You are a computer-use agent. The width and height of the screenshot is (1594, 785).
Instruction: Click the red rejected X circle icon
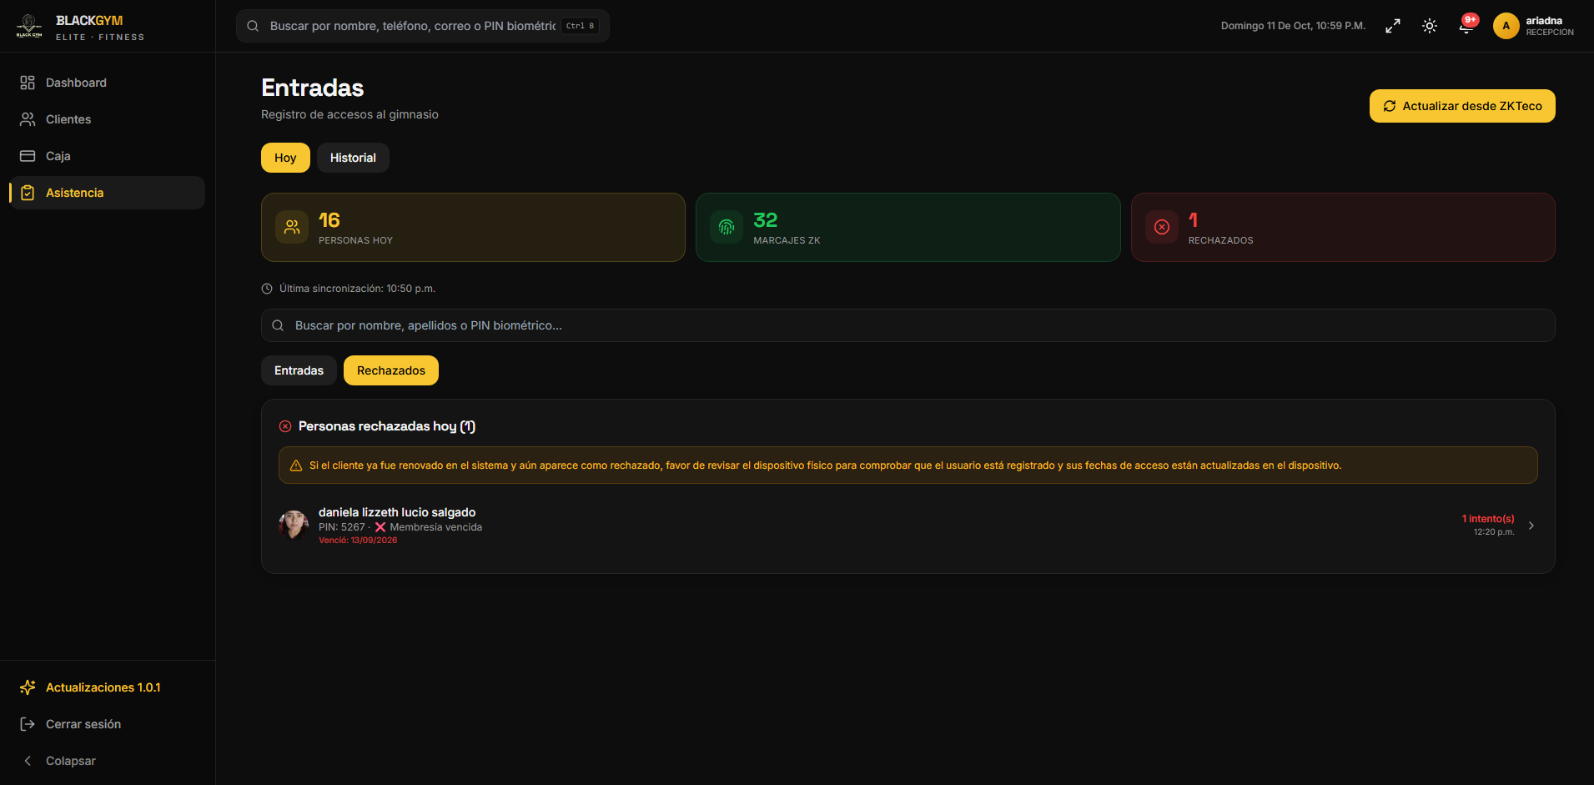tap(1162, 227)
